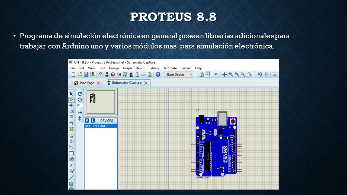Image resolution: width=347 pixels, height=195 pixels.
Task: Close the Schematic Capture tab
Action: tap(146, 83)
